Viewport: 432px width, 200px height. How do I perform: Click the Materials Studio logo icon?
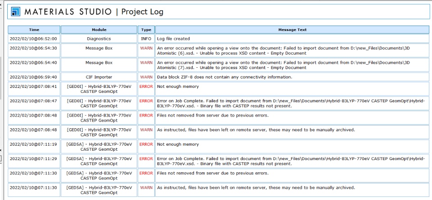click(16, 12)
